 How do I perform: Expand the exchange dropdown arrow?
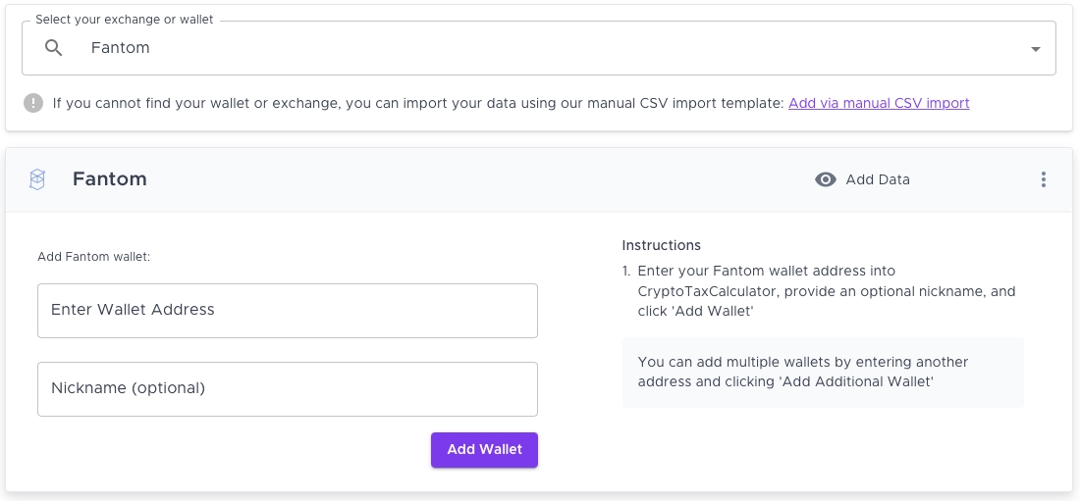point(1035,49)
